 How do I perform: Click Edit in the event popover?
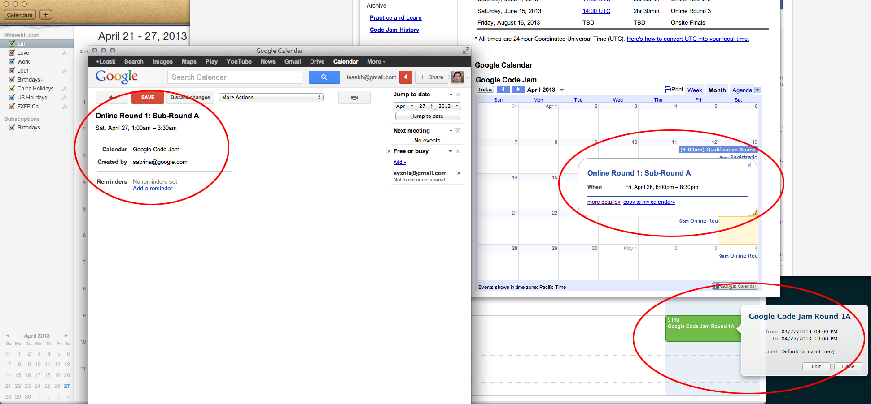click(x=816, y=366)
